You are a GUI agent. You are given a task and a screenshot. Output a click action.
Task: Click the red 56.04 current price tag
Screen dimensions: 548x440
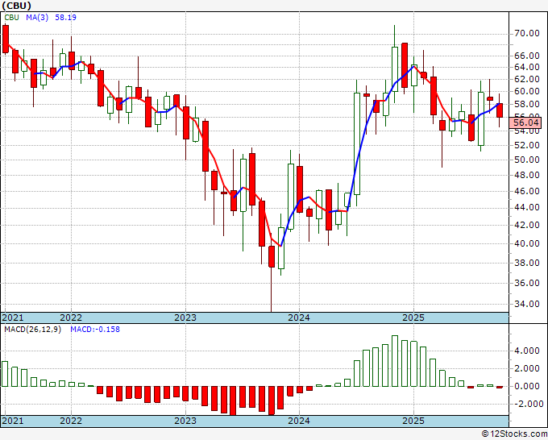click(x=528, y=123)
